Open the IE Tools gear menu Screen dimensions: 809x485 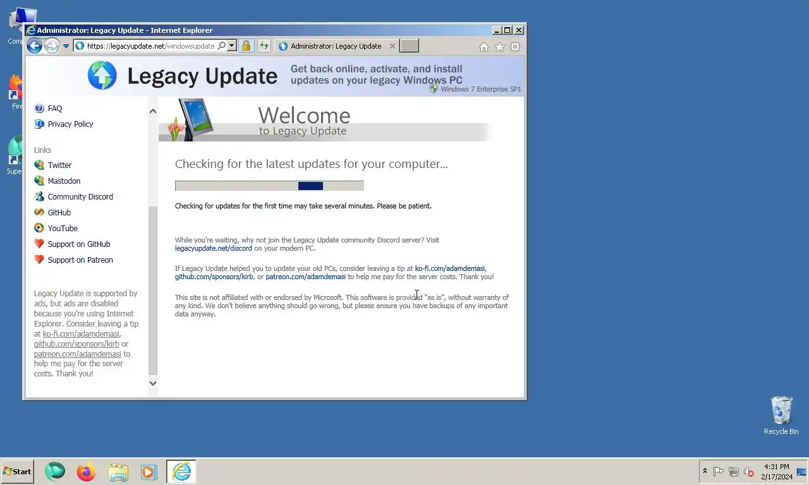[x=515, y=47]
